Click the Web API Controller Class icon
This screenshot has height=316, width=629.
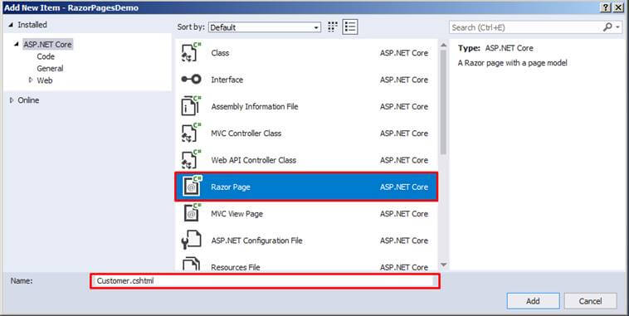[x=191, y=160]
